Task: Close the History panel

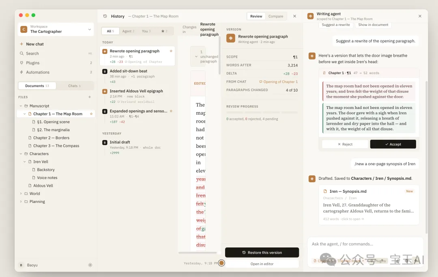Action: (294, 16)
